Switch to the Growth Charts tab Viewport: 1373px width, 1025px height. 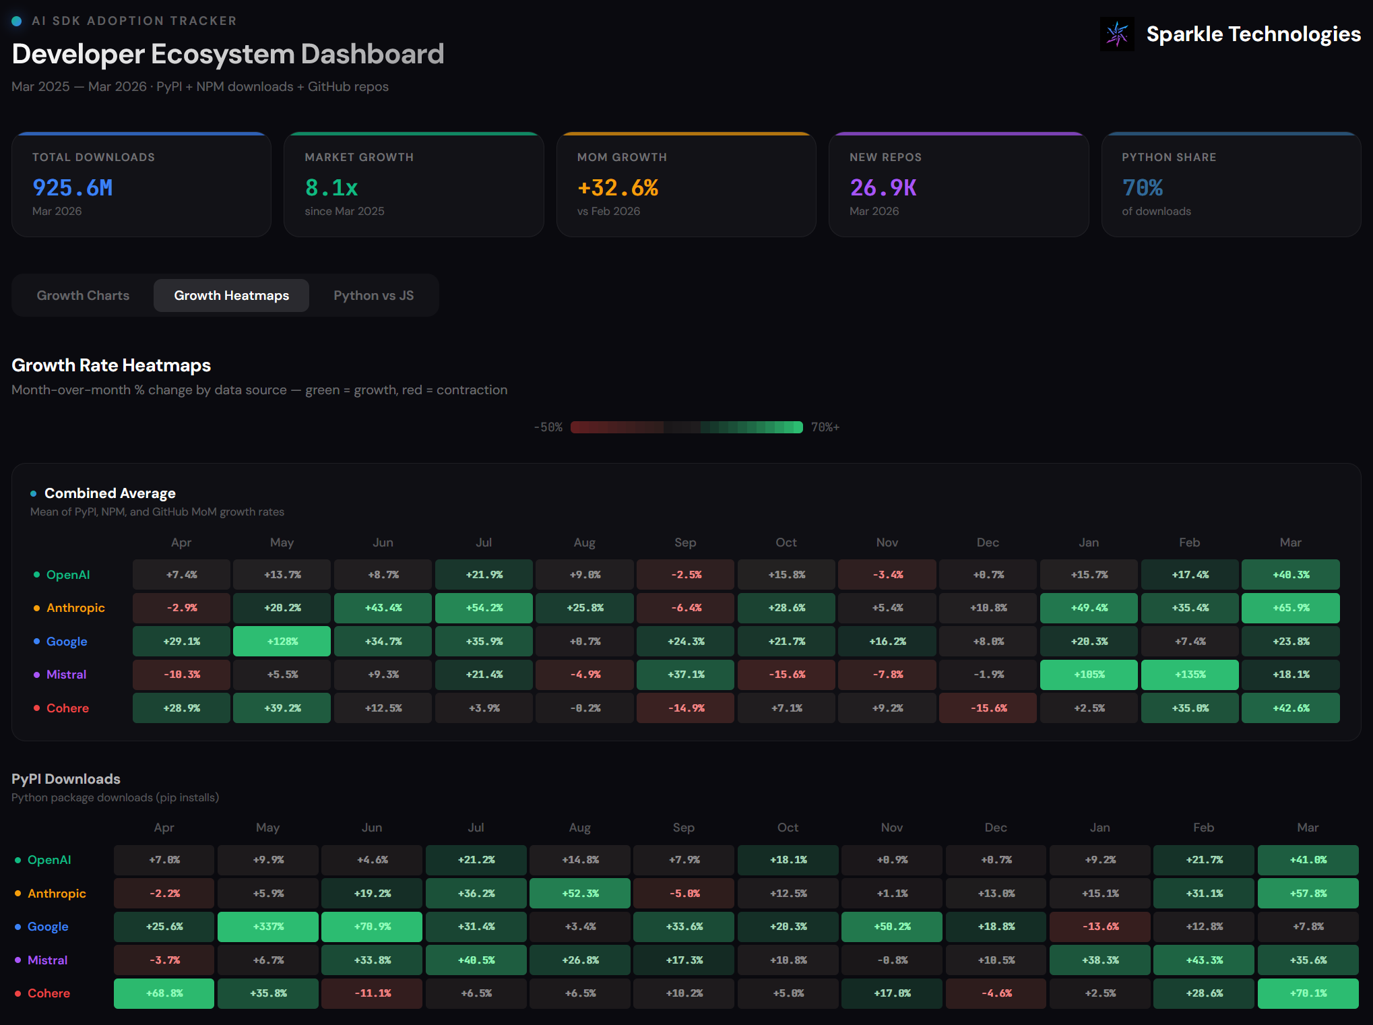[83, 295]
